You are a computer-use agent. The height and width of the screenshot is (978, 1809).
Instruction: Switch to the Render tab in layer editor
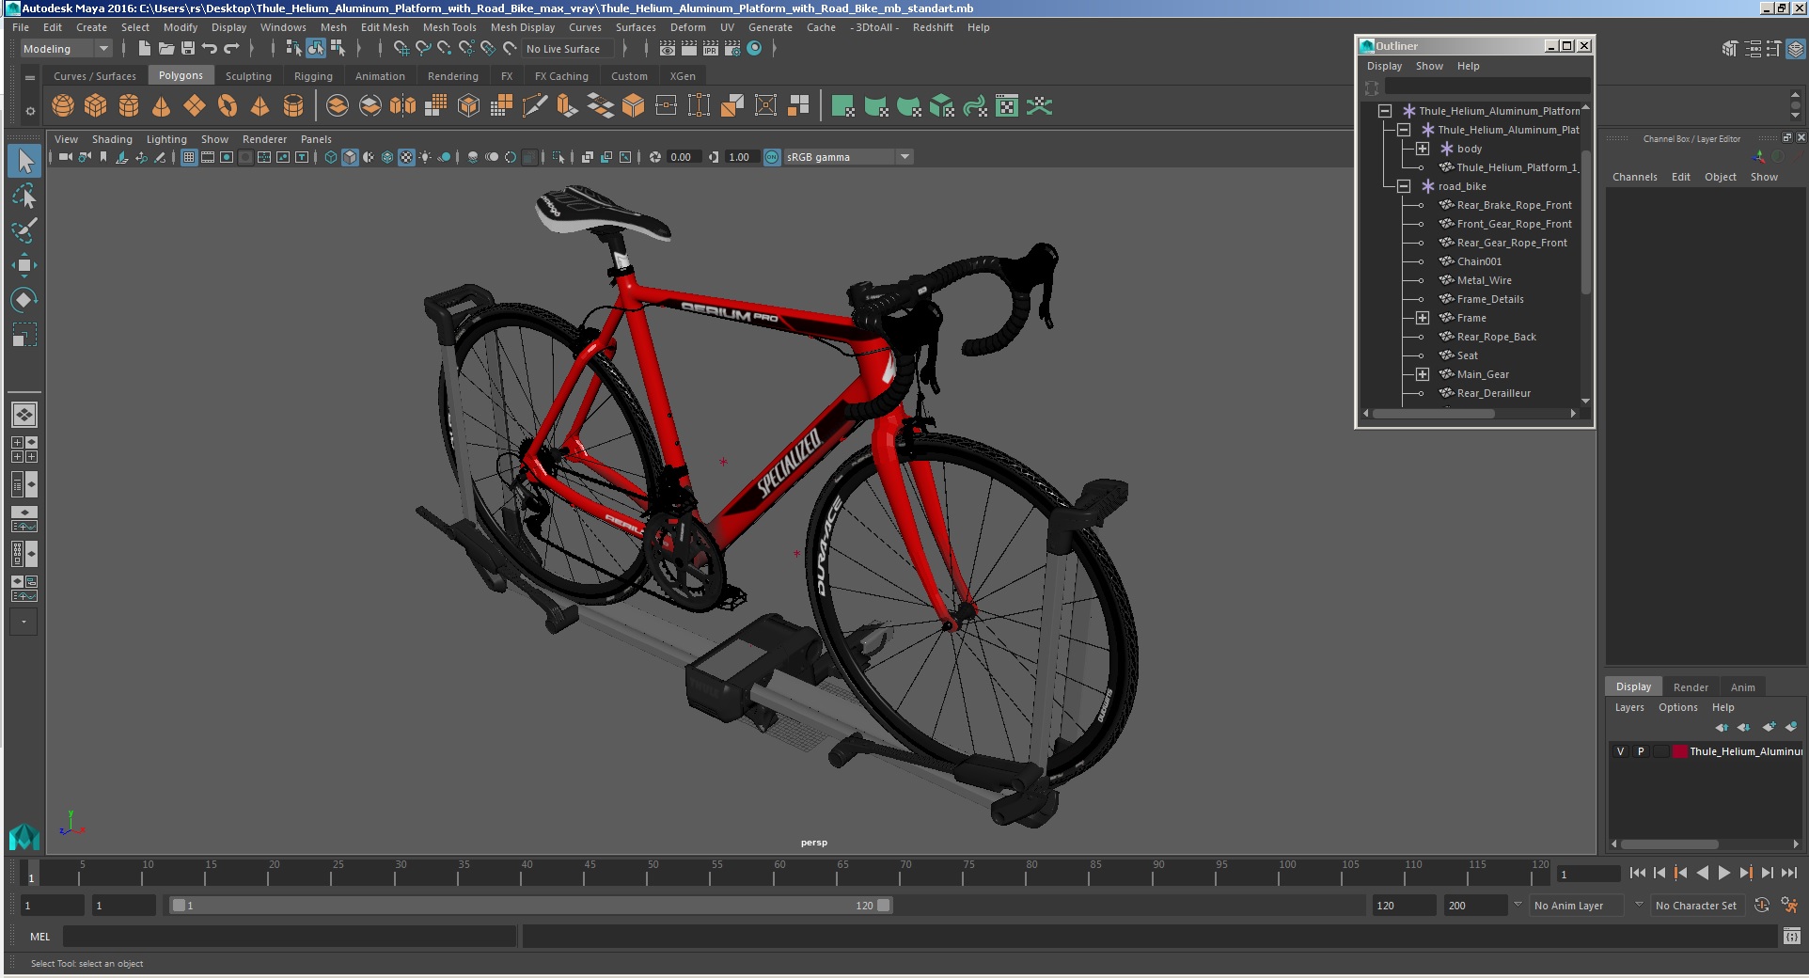pyautogui.click(x=1691, y=687)
